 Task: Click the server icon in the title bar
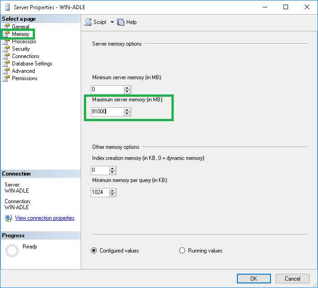(x=7, y=7)
